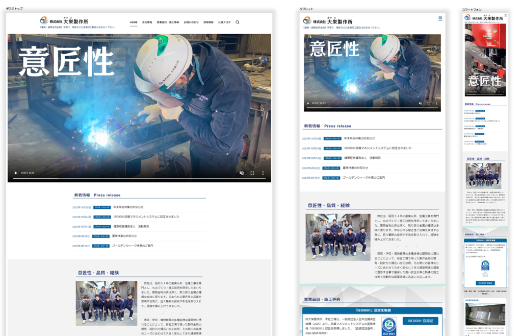Click the staff group photo in tablet view
The height and width of the screenshot is (336, 522).
tap(338, 237)
